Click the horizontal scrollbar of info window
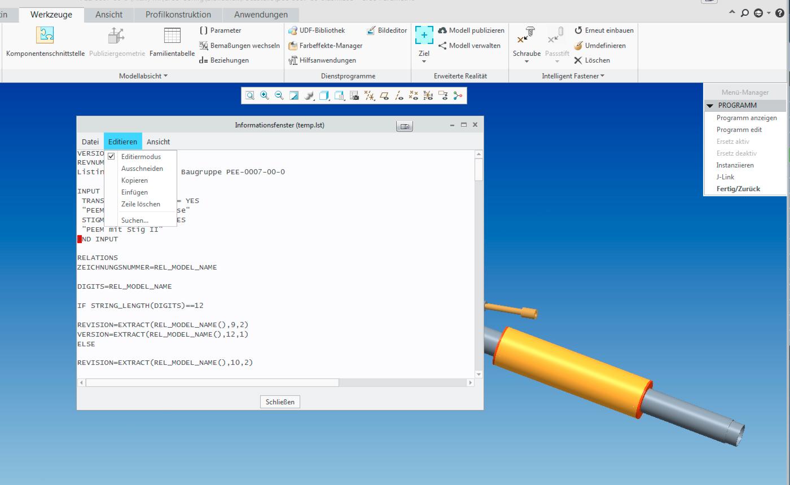 tap(212, 382)
